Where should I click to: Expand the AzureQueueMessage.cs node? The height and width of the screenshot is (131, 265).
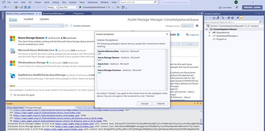tap(210, 36)
